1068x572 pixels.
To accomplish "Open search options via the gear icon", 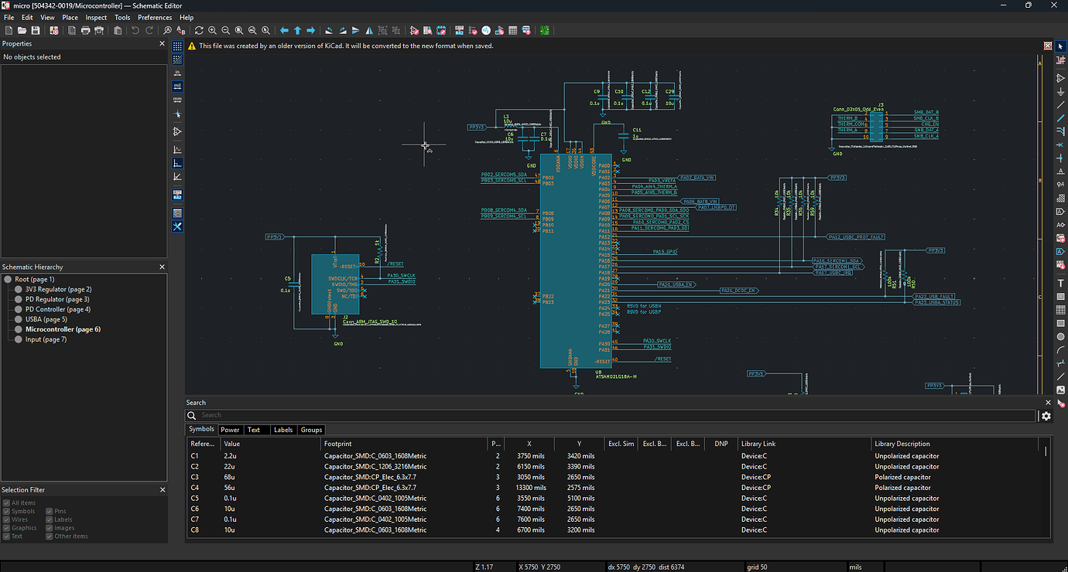I will [1046, 416].
